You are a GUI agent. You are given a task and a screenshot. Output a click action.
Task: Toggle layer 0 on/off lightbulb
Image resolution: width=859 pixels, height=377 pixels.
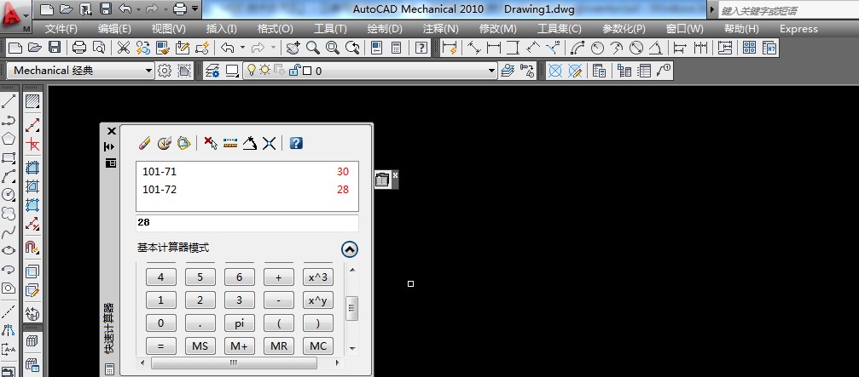coord(252,71)
